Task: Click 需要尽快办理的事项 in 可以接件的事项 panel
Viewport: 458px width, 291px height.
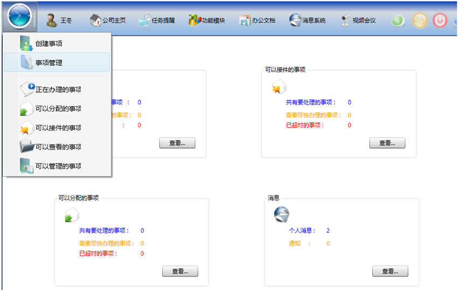Action: coord(314,115)
